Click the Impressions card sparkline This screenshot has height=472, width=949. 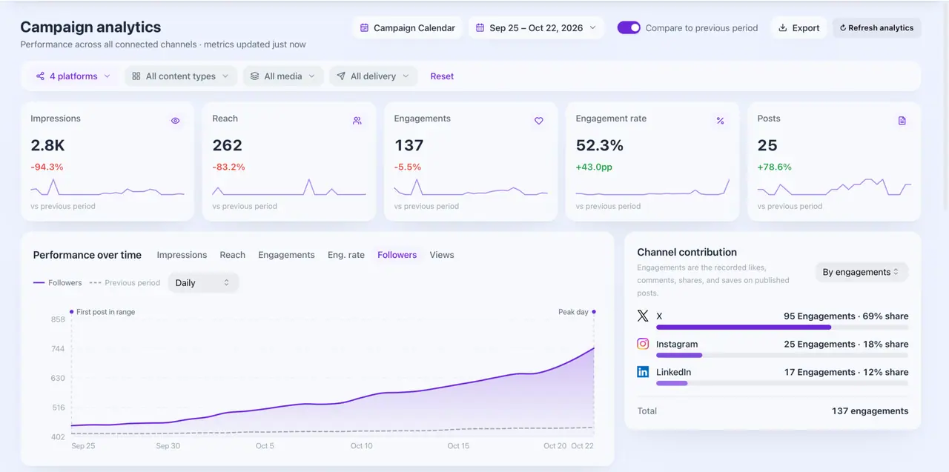108,188
